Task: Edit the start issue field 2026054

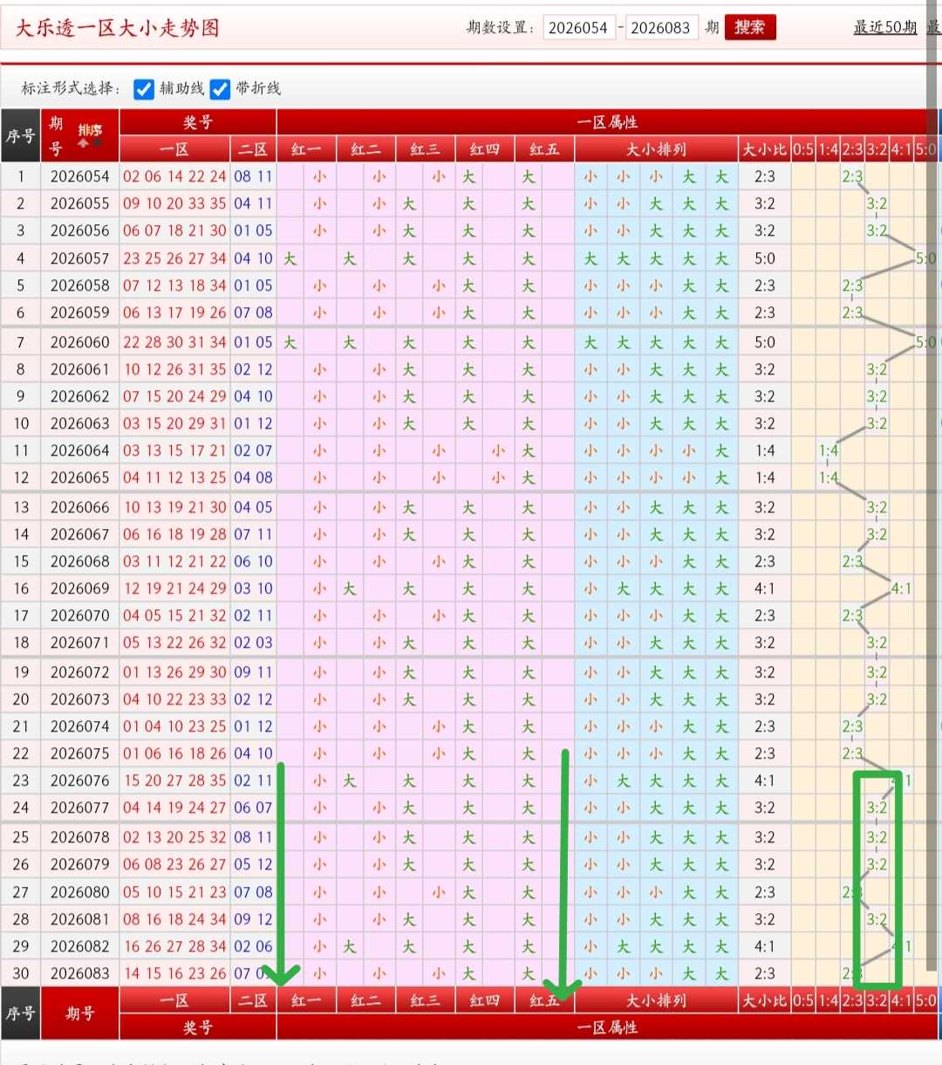Action: point(579,28)
